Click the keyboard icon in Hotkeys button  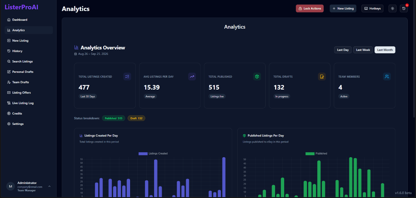[x=366, y=9]
